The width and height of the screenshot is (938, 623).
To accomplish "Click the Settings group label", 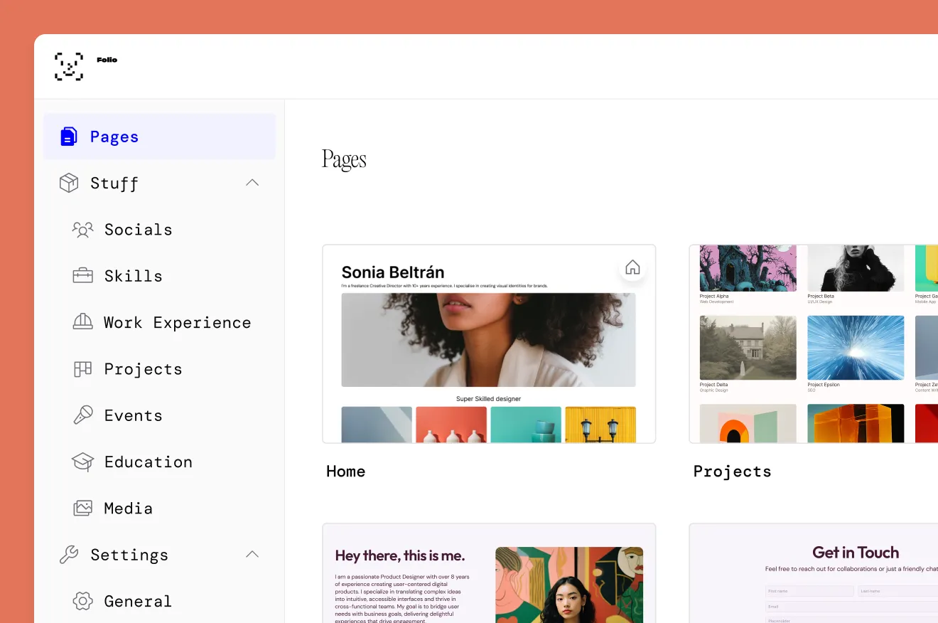I will 129,555.
